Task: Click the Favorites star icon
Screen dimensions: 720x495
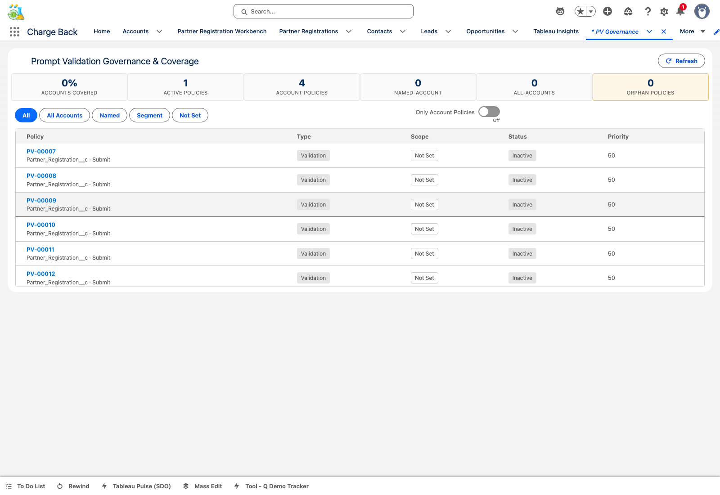Action: point(580,12)
